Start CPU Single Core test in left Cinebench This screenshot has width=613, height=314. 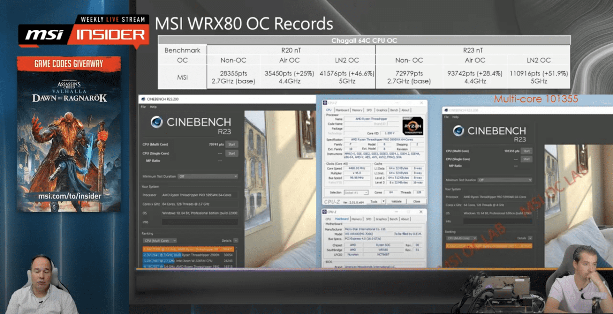tap(232, 153)
